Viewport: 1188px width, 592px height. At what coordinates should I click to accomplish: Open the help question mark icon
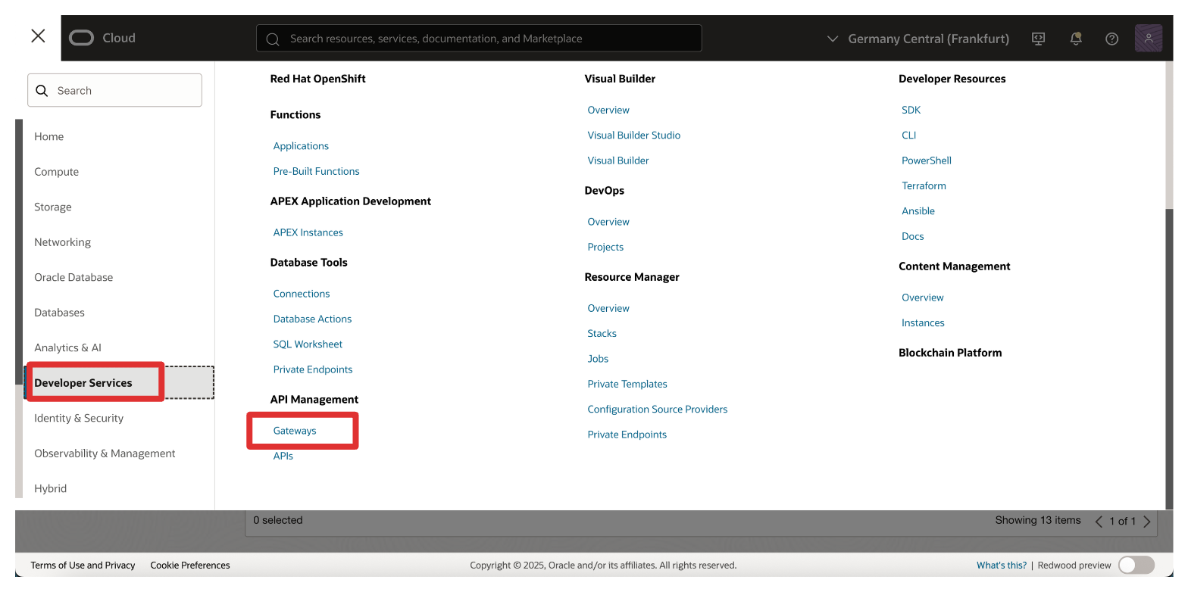[x=1112, y=39]
